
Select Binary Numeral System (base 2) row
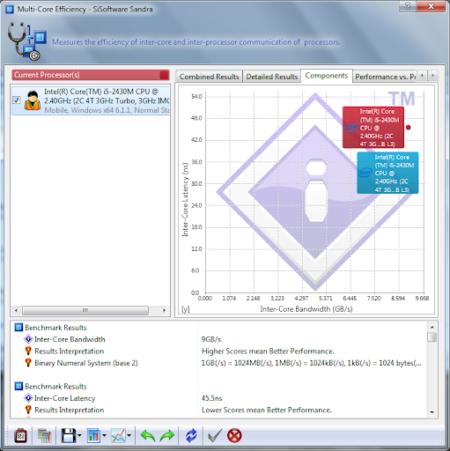(x=218, y=363)
